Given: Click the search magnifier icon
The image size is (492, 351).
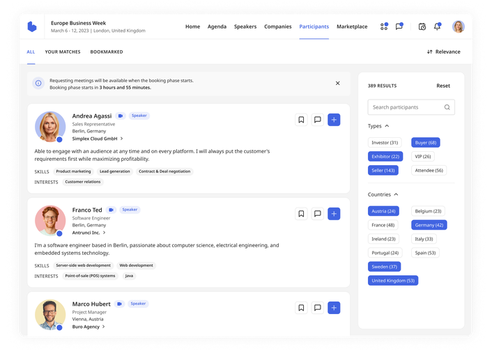Looking at the screenshot, I should click(447, 107).
